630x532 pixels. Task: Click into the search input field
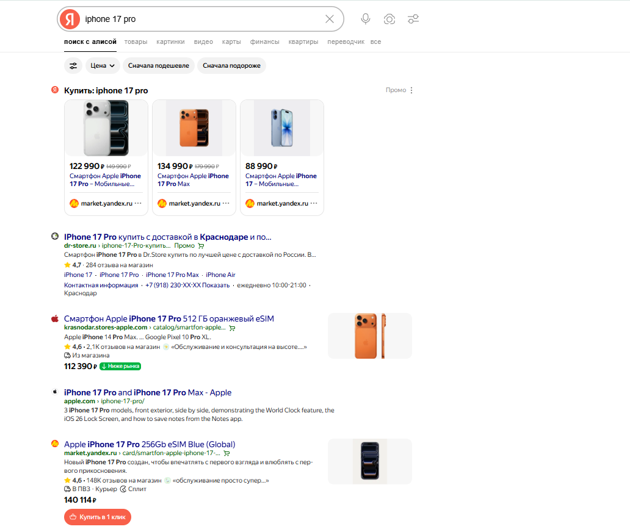(x=201, y=19)
